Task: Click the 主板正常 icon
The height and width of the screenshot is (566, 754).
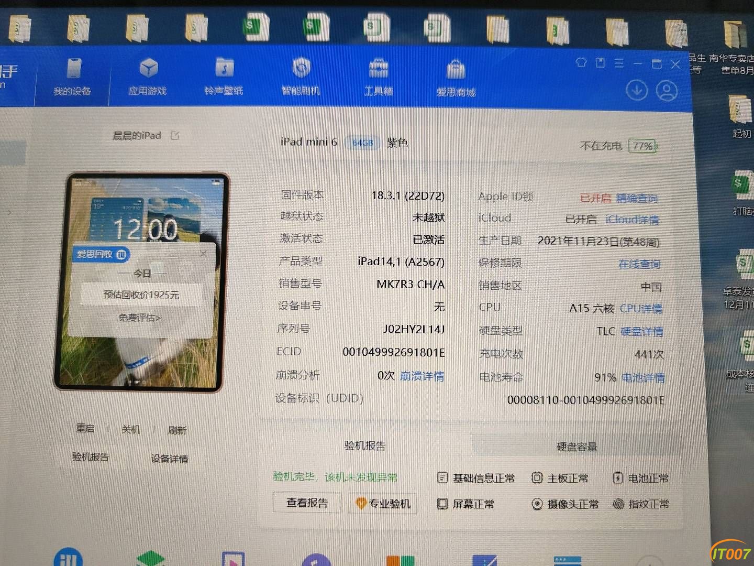Action: (537, 477)
